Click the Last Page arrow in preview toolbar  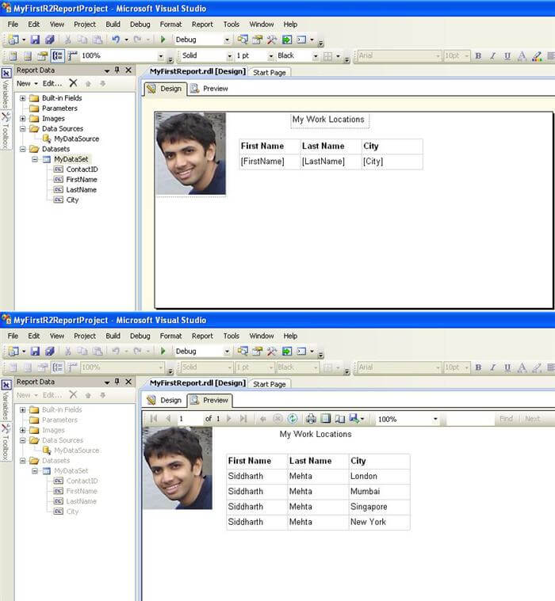click(243, 419)
